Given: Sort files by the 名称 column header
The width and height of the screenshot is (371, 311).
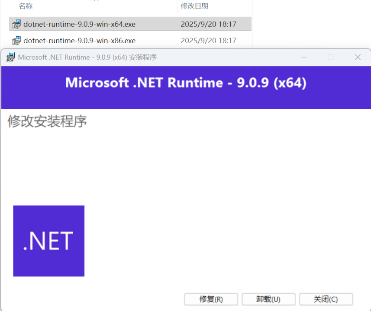Looking at the screenshot, I should 26,6.
